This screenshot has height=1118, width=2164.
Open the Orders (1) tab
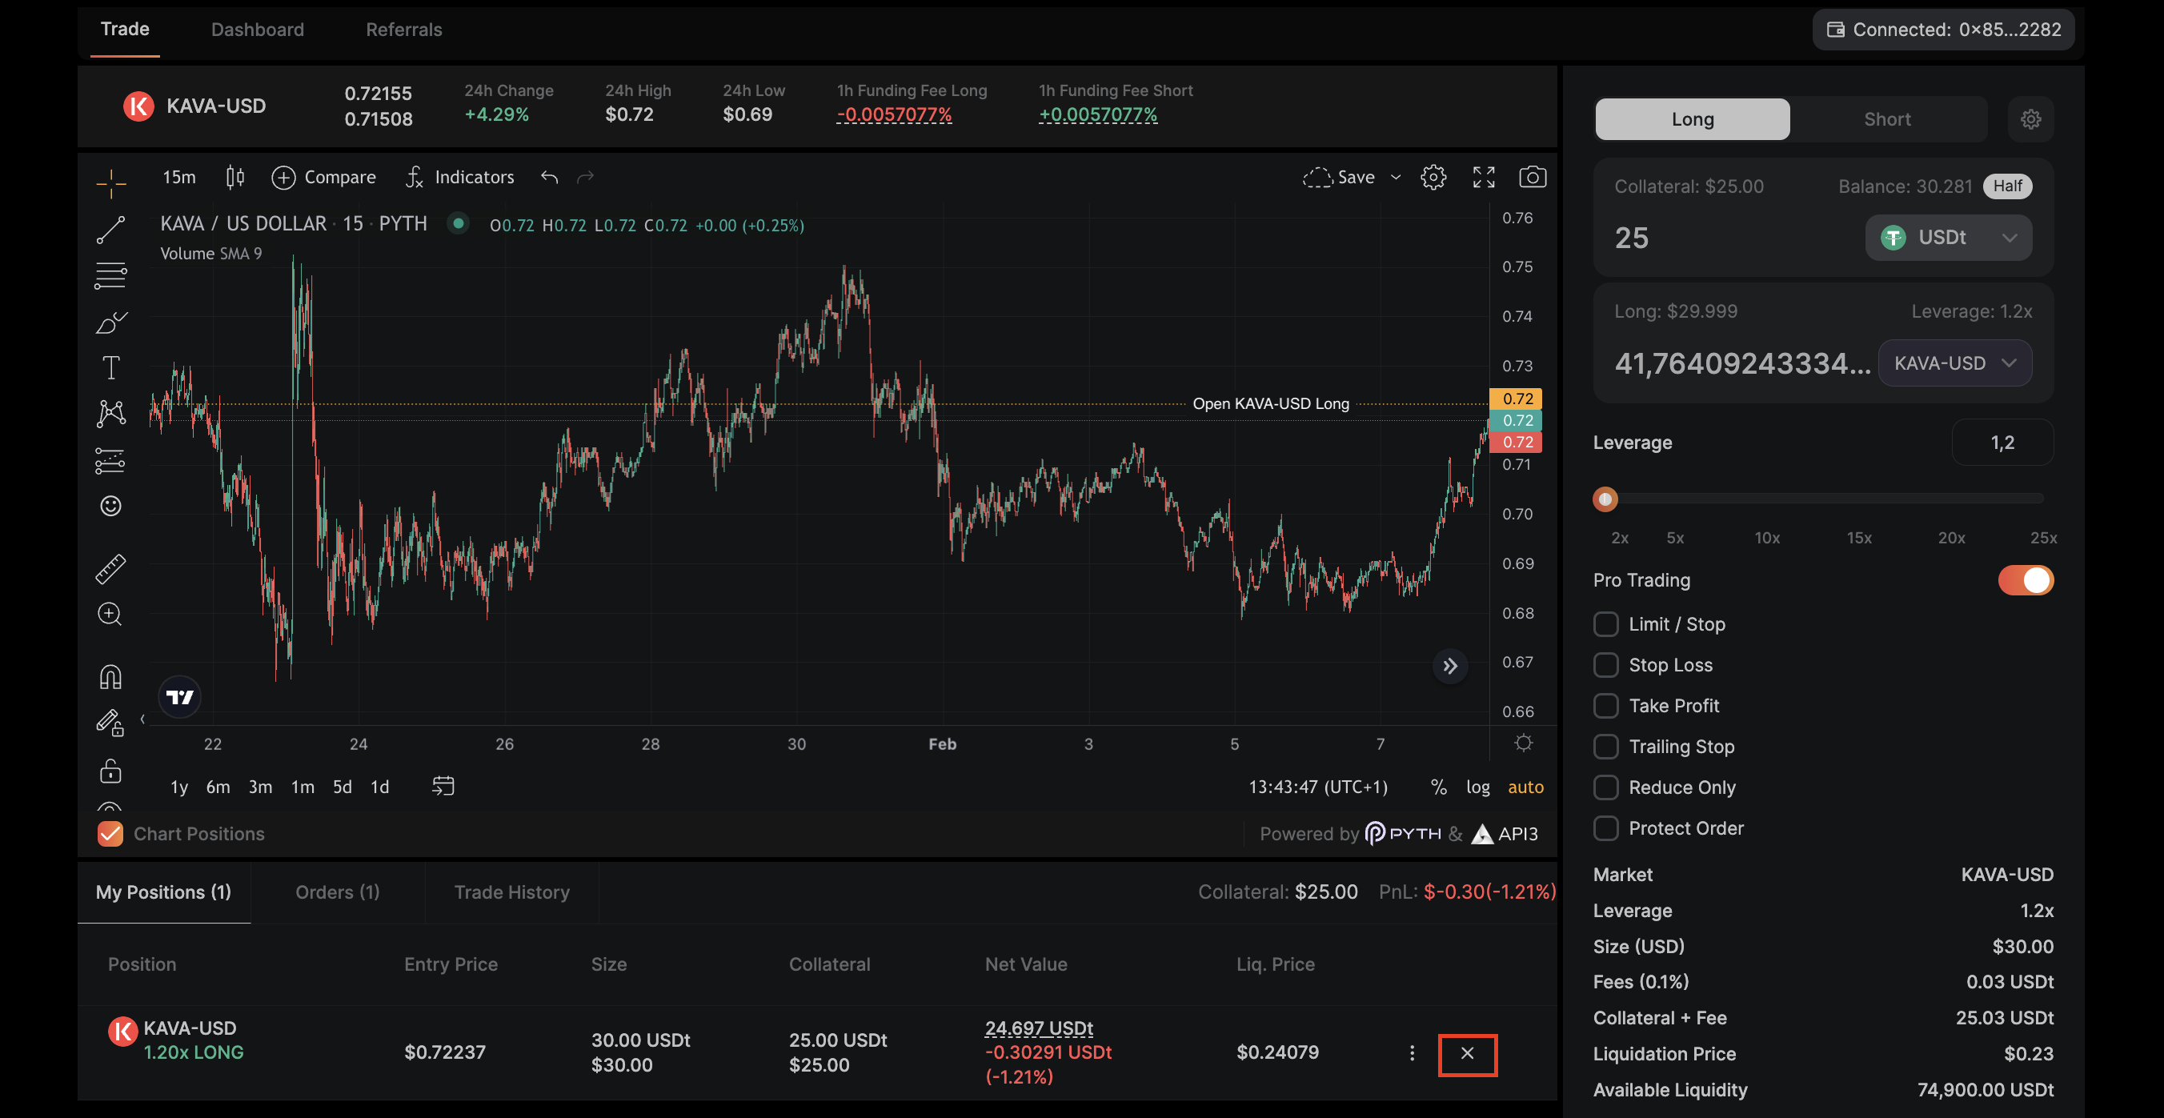point(338,893)
